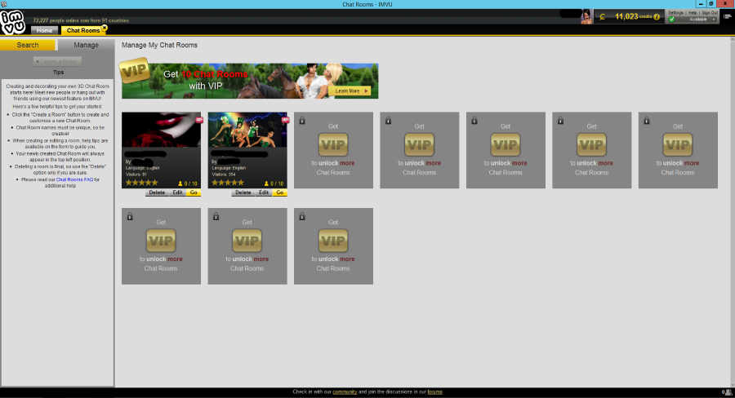
Task: Open the Search side tab
Action: tap(28, 45)
